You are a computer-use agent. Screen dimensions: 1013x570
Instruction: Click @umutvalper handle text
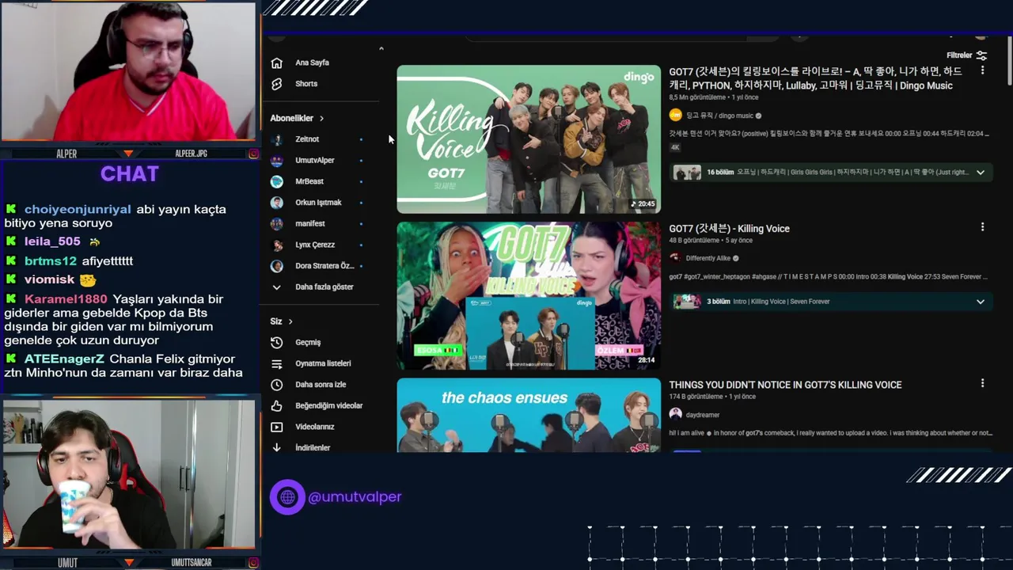tap(355, 497)
